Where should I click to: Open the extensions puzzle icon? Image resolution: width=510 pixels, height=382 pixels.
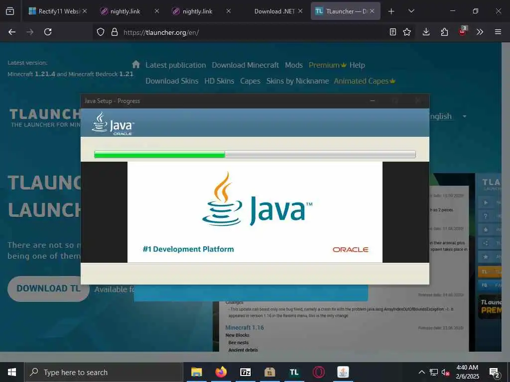[x=444, y=32]
